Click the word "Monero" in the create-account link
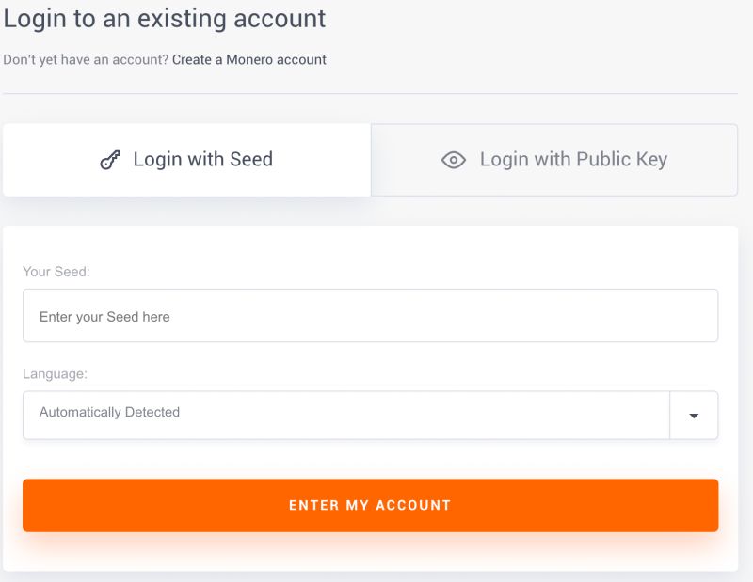 pos(251,59)
